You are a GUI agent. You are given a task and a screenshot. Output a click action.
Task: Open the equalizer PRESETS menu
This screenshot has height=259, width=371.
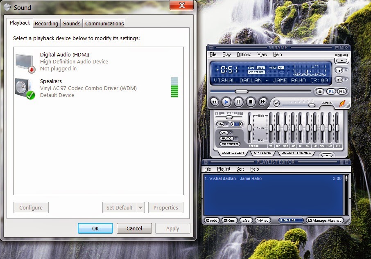(230, 144)
